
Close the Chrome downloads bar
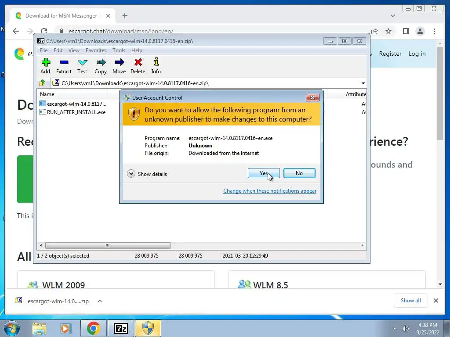435,301
